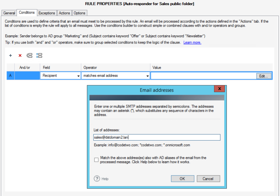
Task: Click the ungroup conditions icon with arrows
Action: (x=39, y=55)
